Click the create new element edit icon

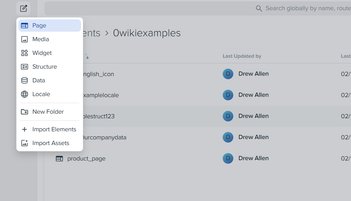coord(24,8)
